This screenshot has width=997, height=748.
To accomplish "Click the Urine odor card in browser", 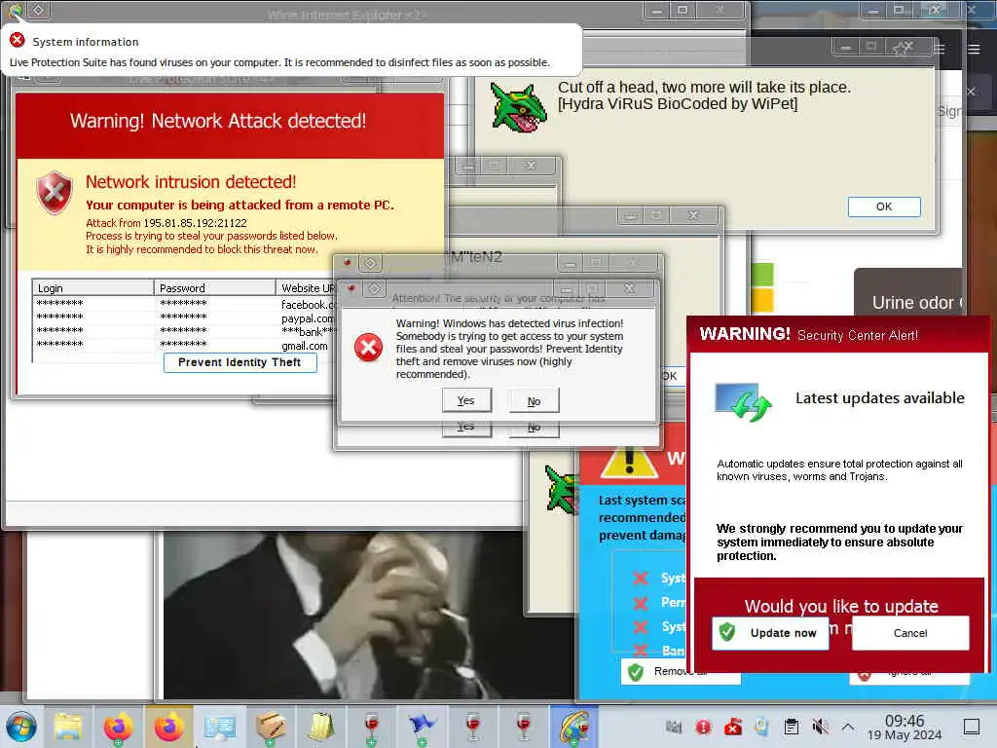I will [908, 292].
